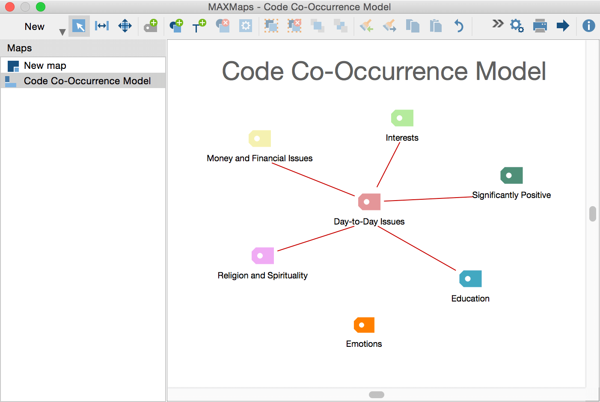
Task: Activate the link/connect objects tool
Action: click(102, 26)
